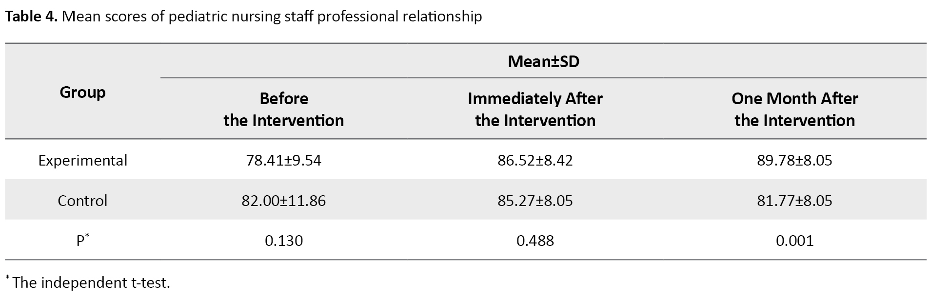This screenshot has width=930, height=298.
Task: Select the 78.41±9.54 cell
Action: [283, 160]
